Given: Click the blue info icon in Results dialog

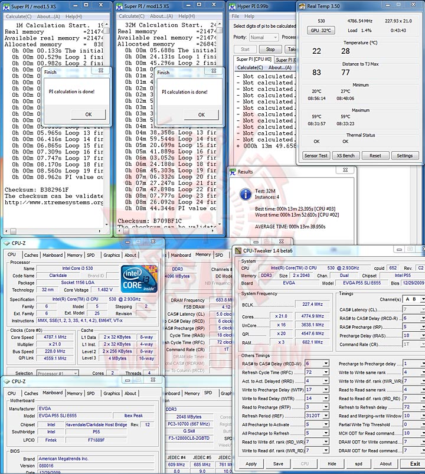Looking at the screenshot, I should coord(246,194).
